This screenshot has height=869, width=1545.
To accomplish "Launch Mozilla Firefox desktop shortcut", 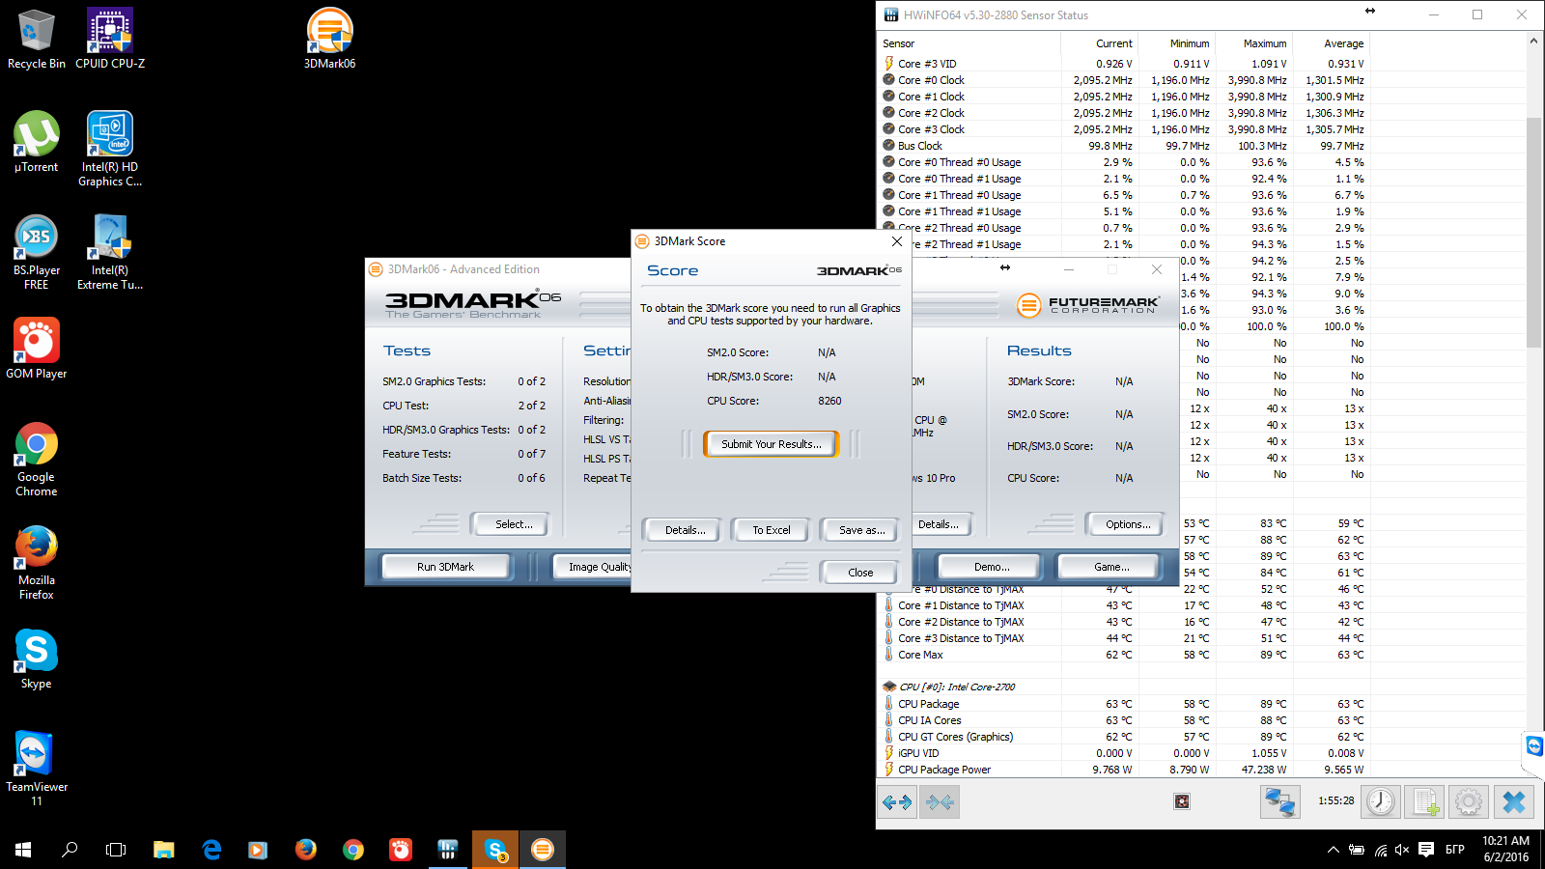I will [x=36, y=563].
